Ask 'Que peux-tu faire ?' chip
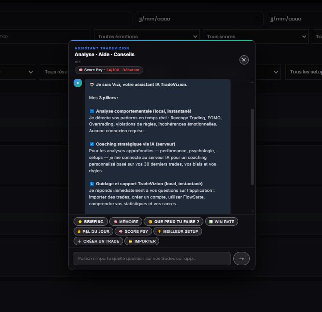 click(x=173, y=222)
